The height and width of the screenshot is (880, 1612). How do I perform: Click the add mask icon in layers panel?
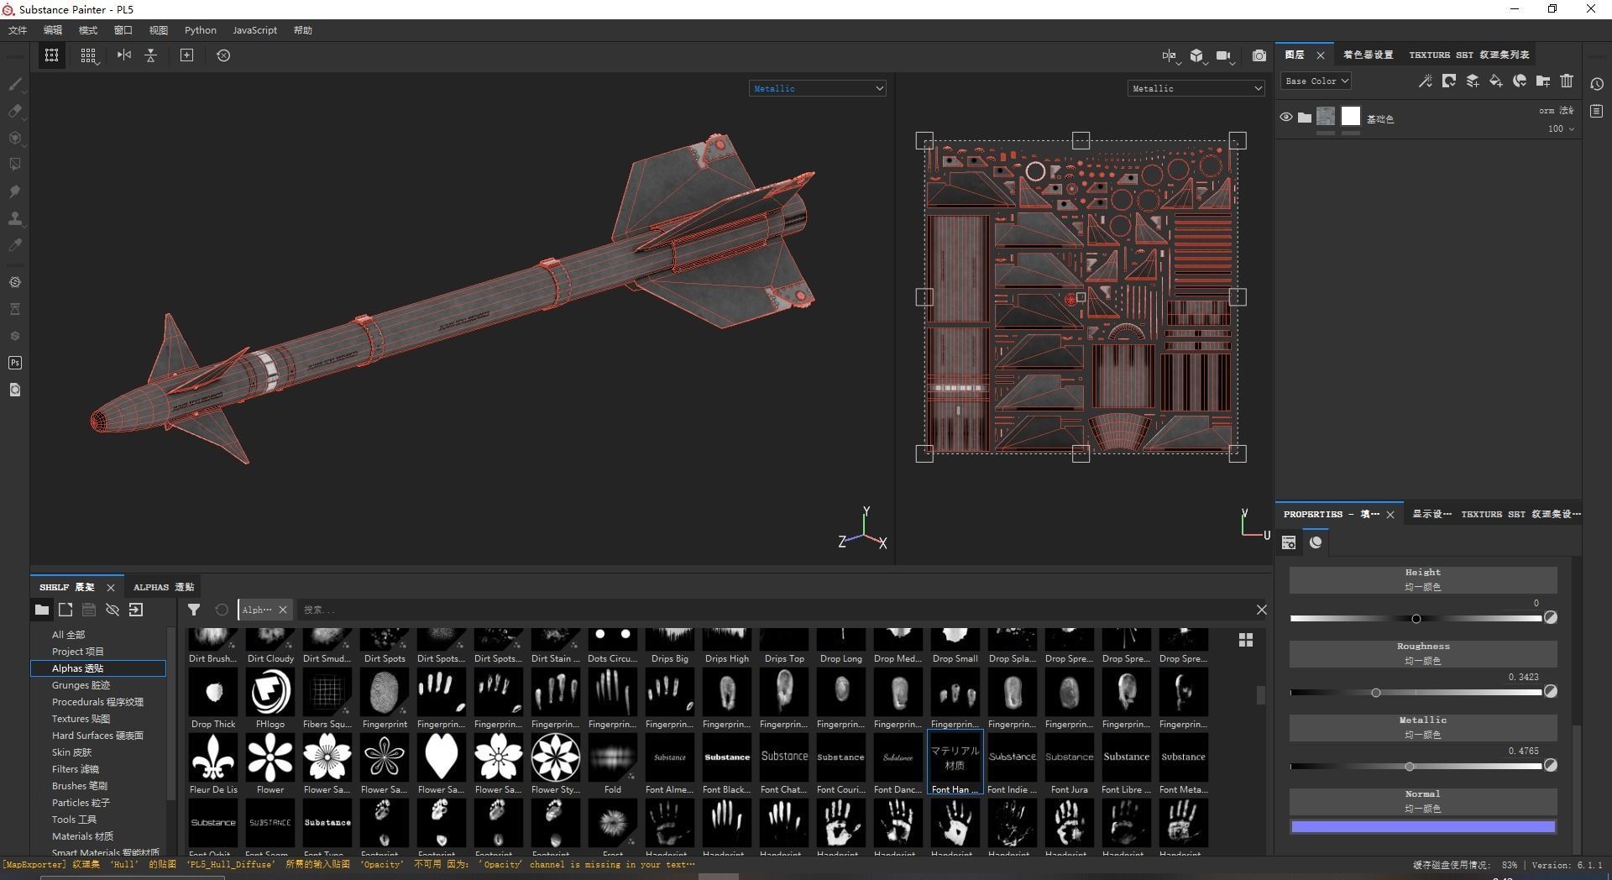click(x=1449, y=81)
